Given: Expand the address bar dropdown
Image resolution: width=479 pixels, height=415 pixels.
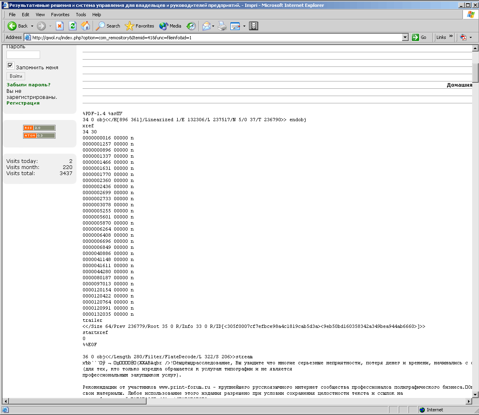Looking at the screenshot, I should point(405,37).
